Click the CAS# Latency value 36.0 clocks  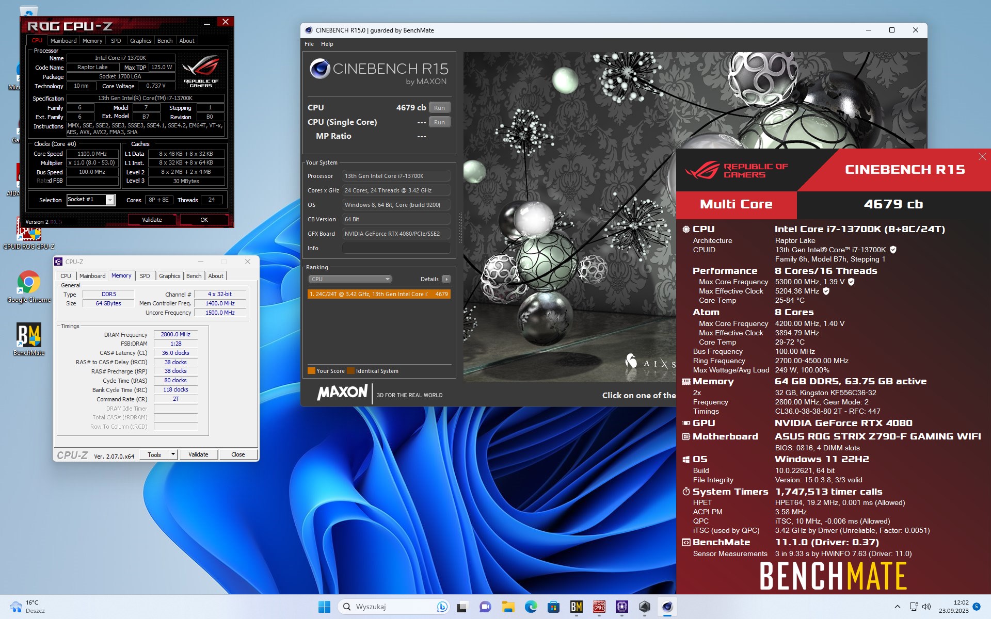click(175, 353)
